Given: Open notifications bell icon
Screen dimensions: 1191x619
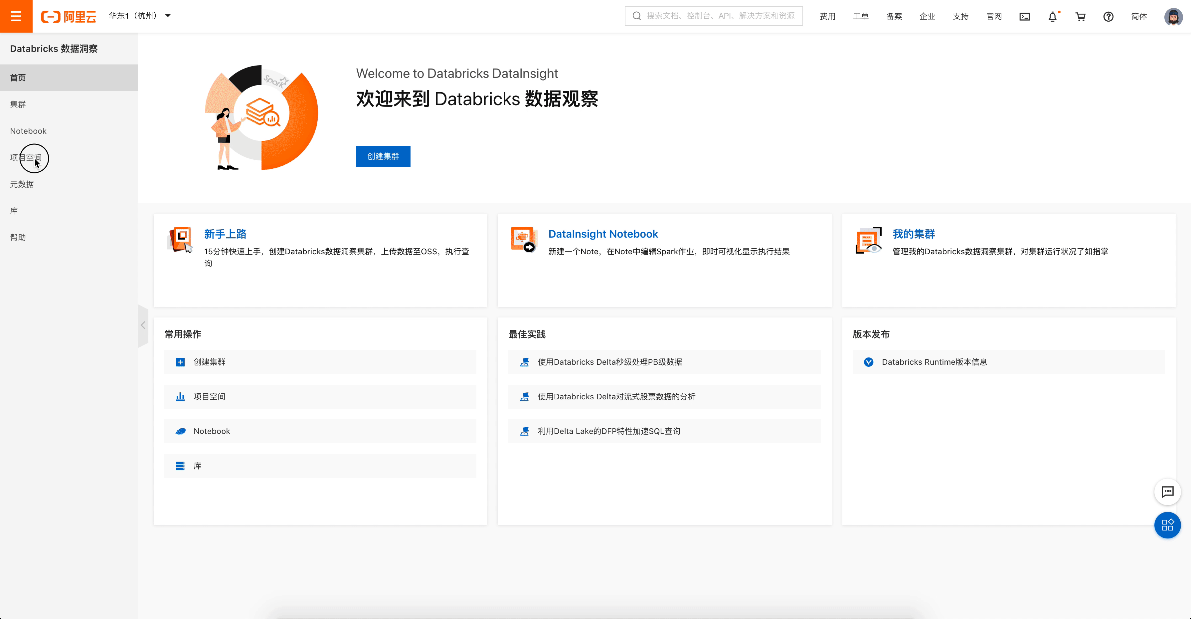Looking at the screenshot, I should coord(1053,17).
